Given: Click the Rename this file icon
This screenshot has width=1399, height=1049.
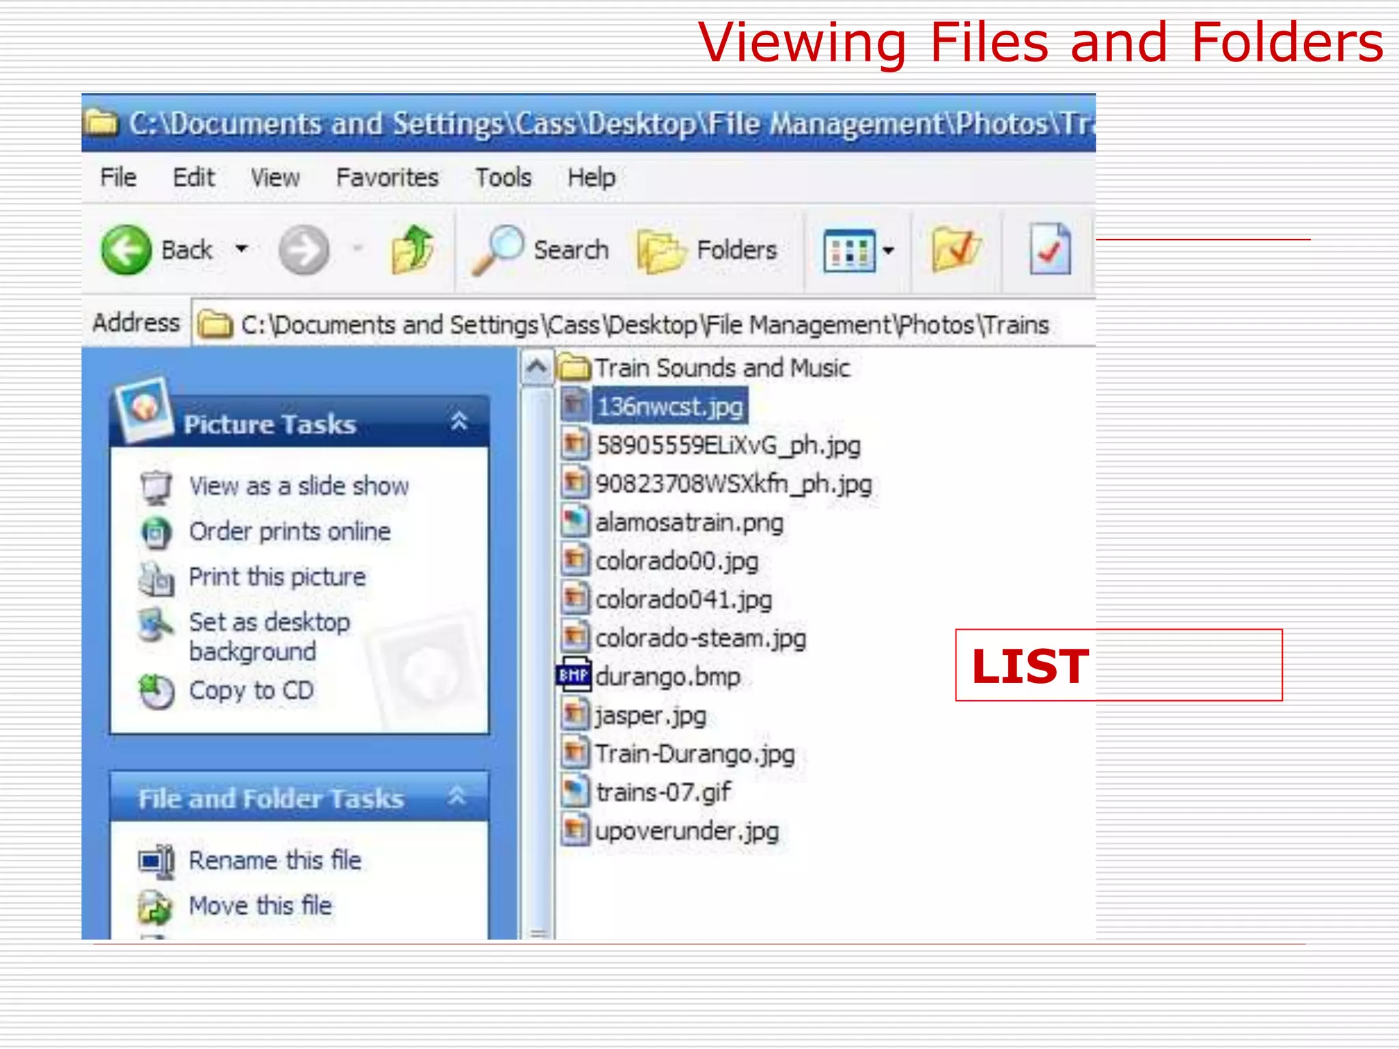Looking at the screenshot, I should (156, 862).
